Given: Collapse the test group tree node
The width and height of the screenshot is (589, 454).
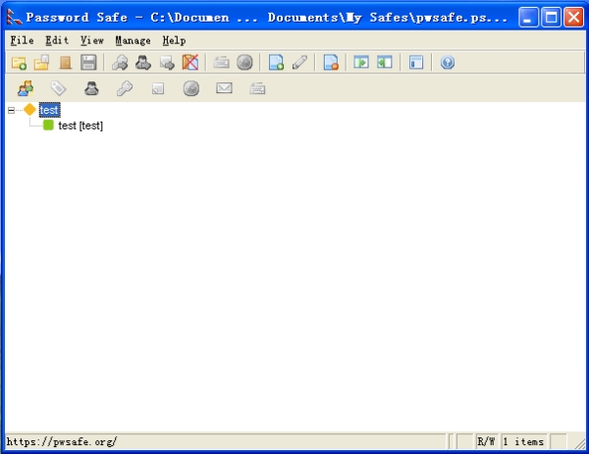Looking at the screenshot, I should 11,110.
